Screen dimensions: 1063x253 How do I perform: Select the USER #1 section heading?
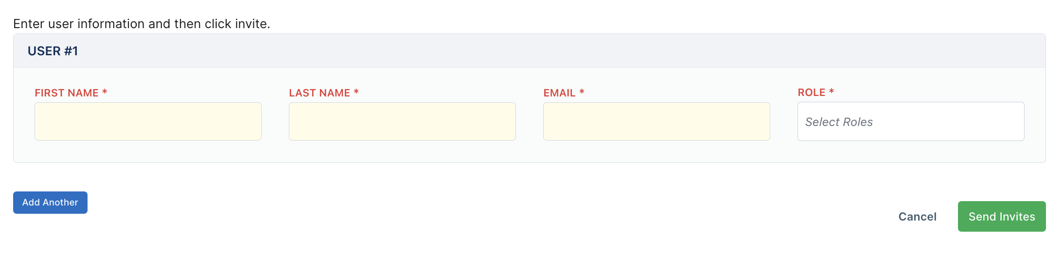(x=53, y=51)
